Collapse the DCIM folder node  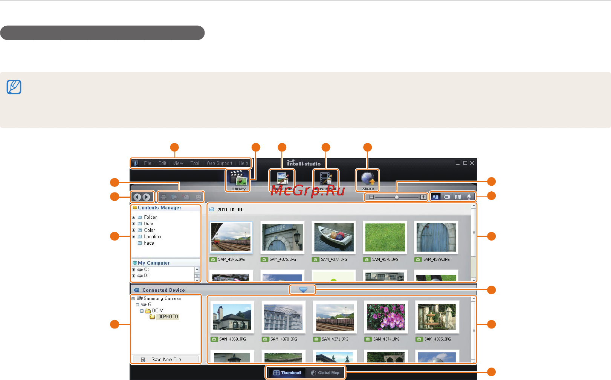tap(142, 311)
